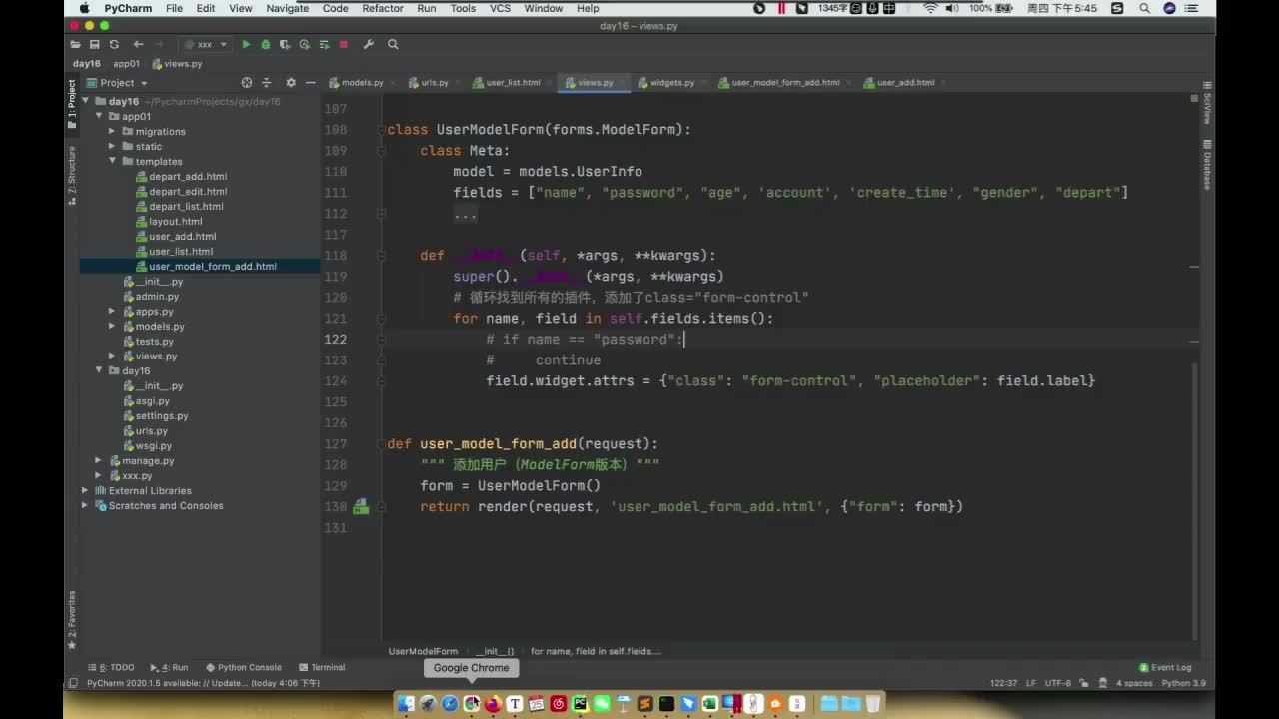Viewport: 1279px width, 719px height.
Task: Hide the Project panel with minus icon
Action: click(310, 83)
